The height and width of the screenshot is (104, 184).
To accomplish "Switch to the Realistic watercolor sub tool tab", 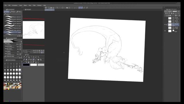I will [13, 12].
